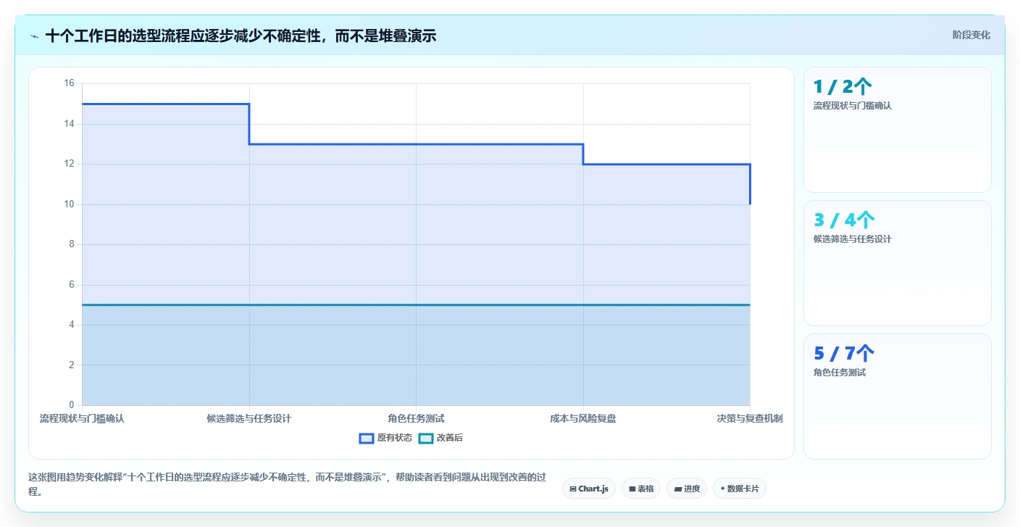Click x-axis label 决策与复查机制
Image resolution: width=1020 pixels, height=527 pixels.
[750, 418]
